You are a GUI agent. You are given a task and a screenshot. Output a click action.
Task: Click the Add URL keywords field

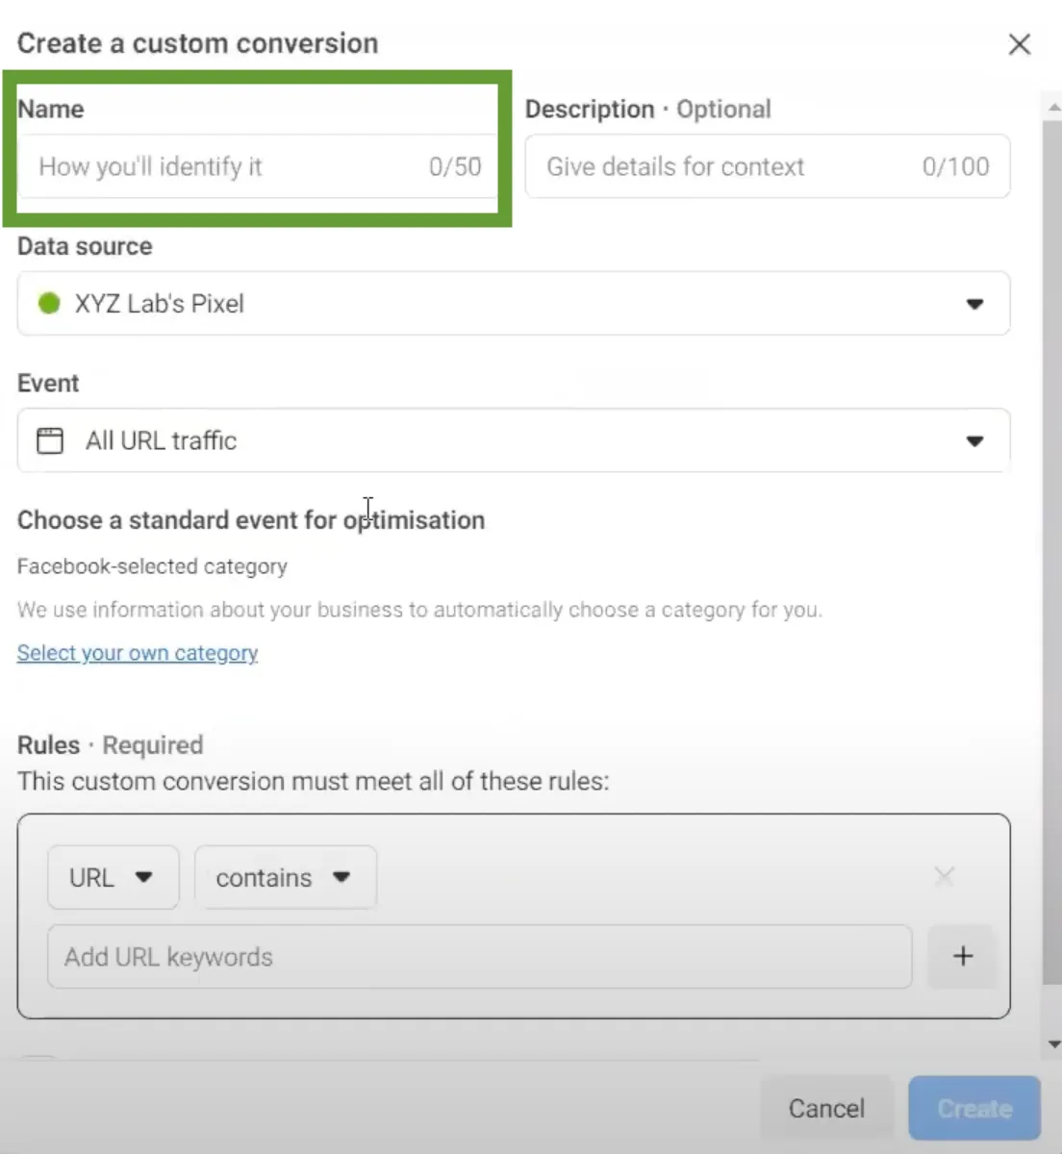point(480,957)
